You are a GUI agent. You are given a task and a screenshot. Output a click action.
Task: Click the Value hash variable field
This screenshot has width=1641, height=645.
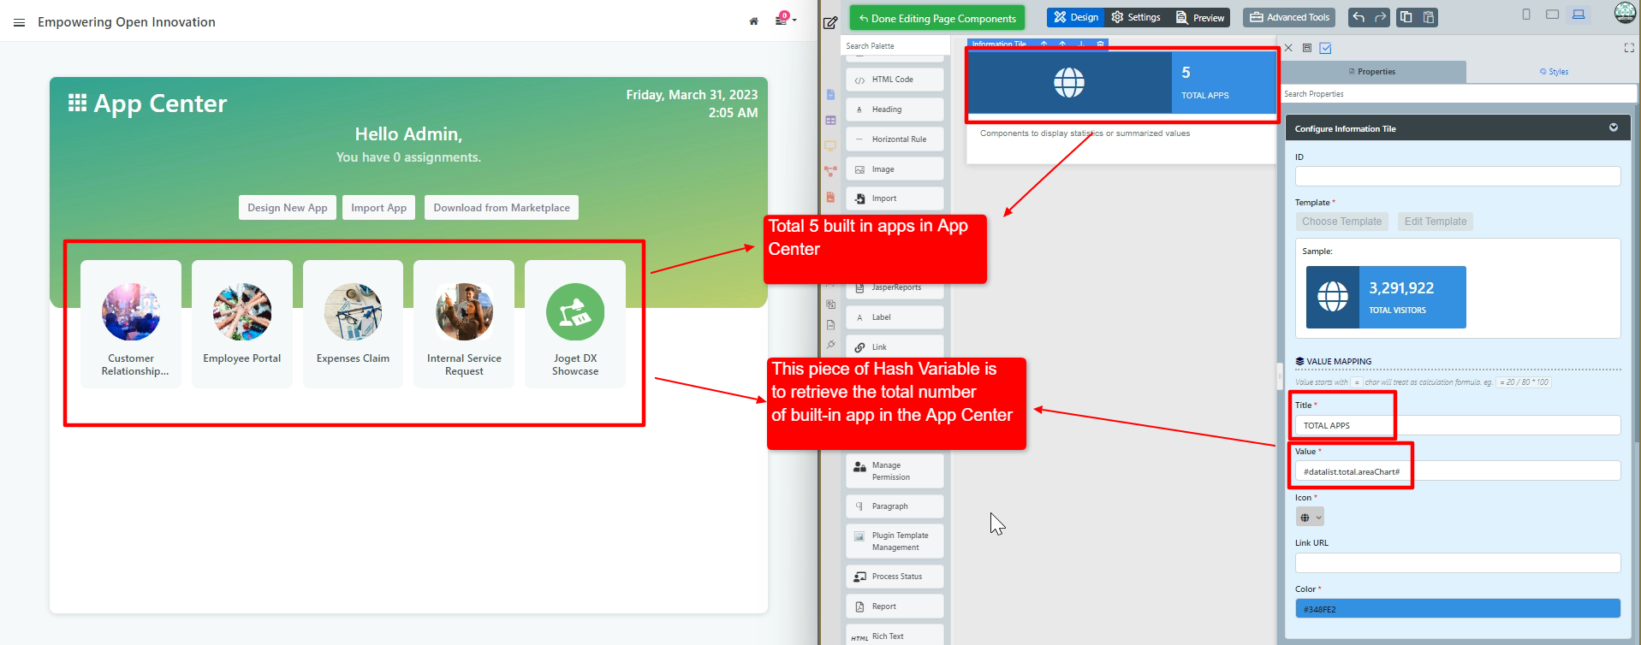(x=1458, y=471)
